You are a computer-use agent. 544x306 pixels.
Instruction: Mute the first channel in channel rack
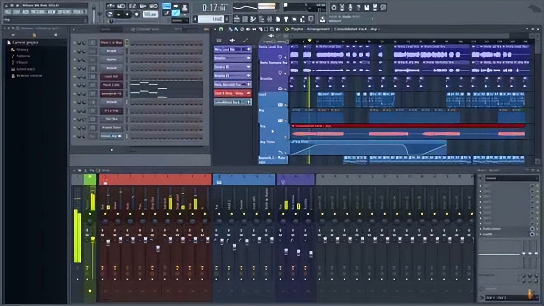pos(75,43)
